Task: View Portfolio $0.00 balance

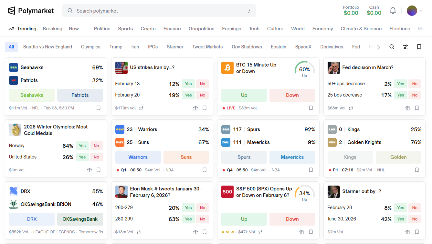Action: point(351,10)
